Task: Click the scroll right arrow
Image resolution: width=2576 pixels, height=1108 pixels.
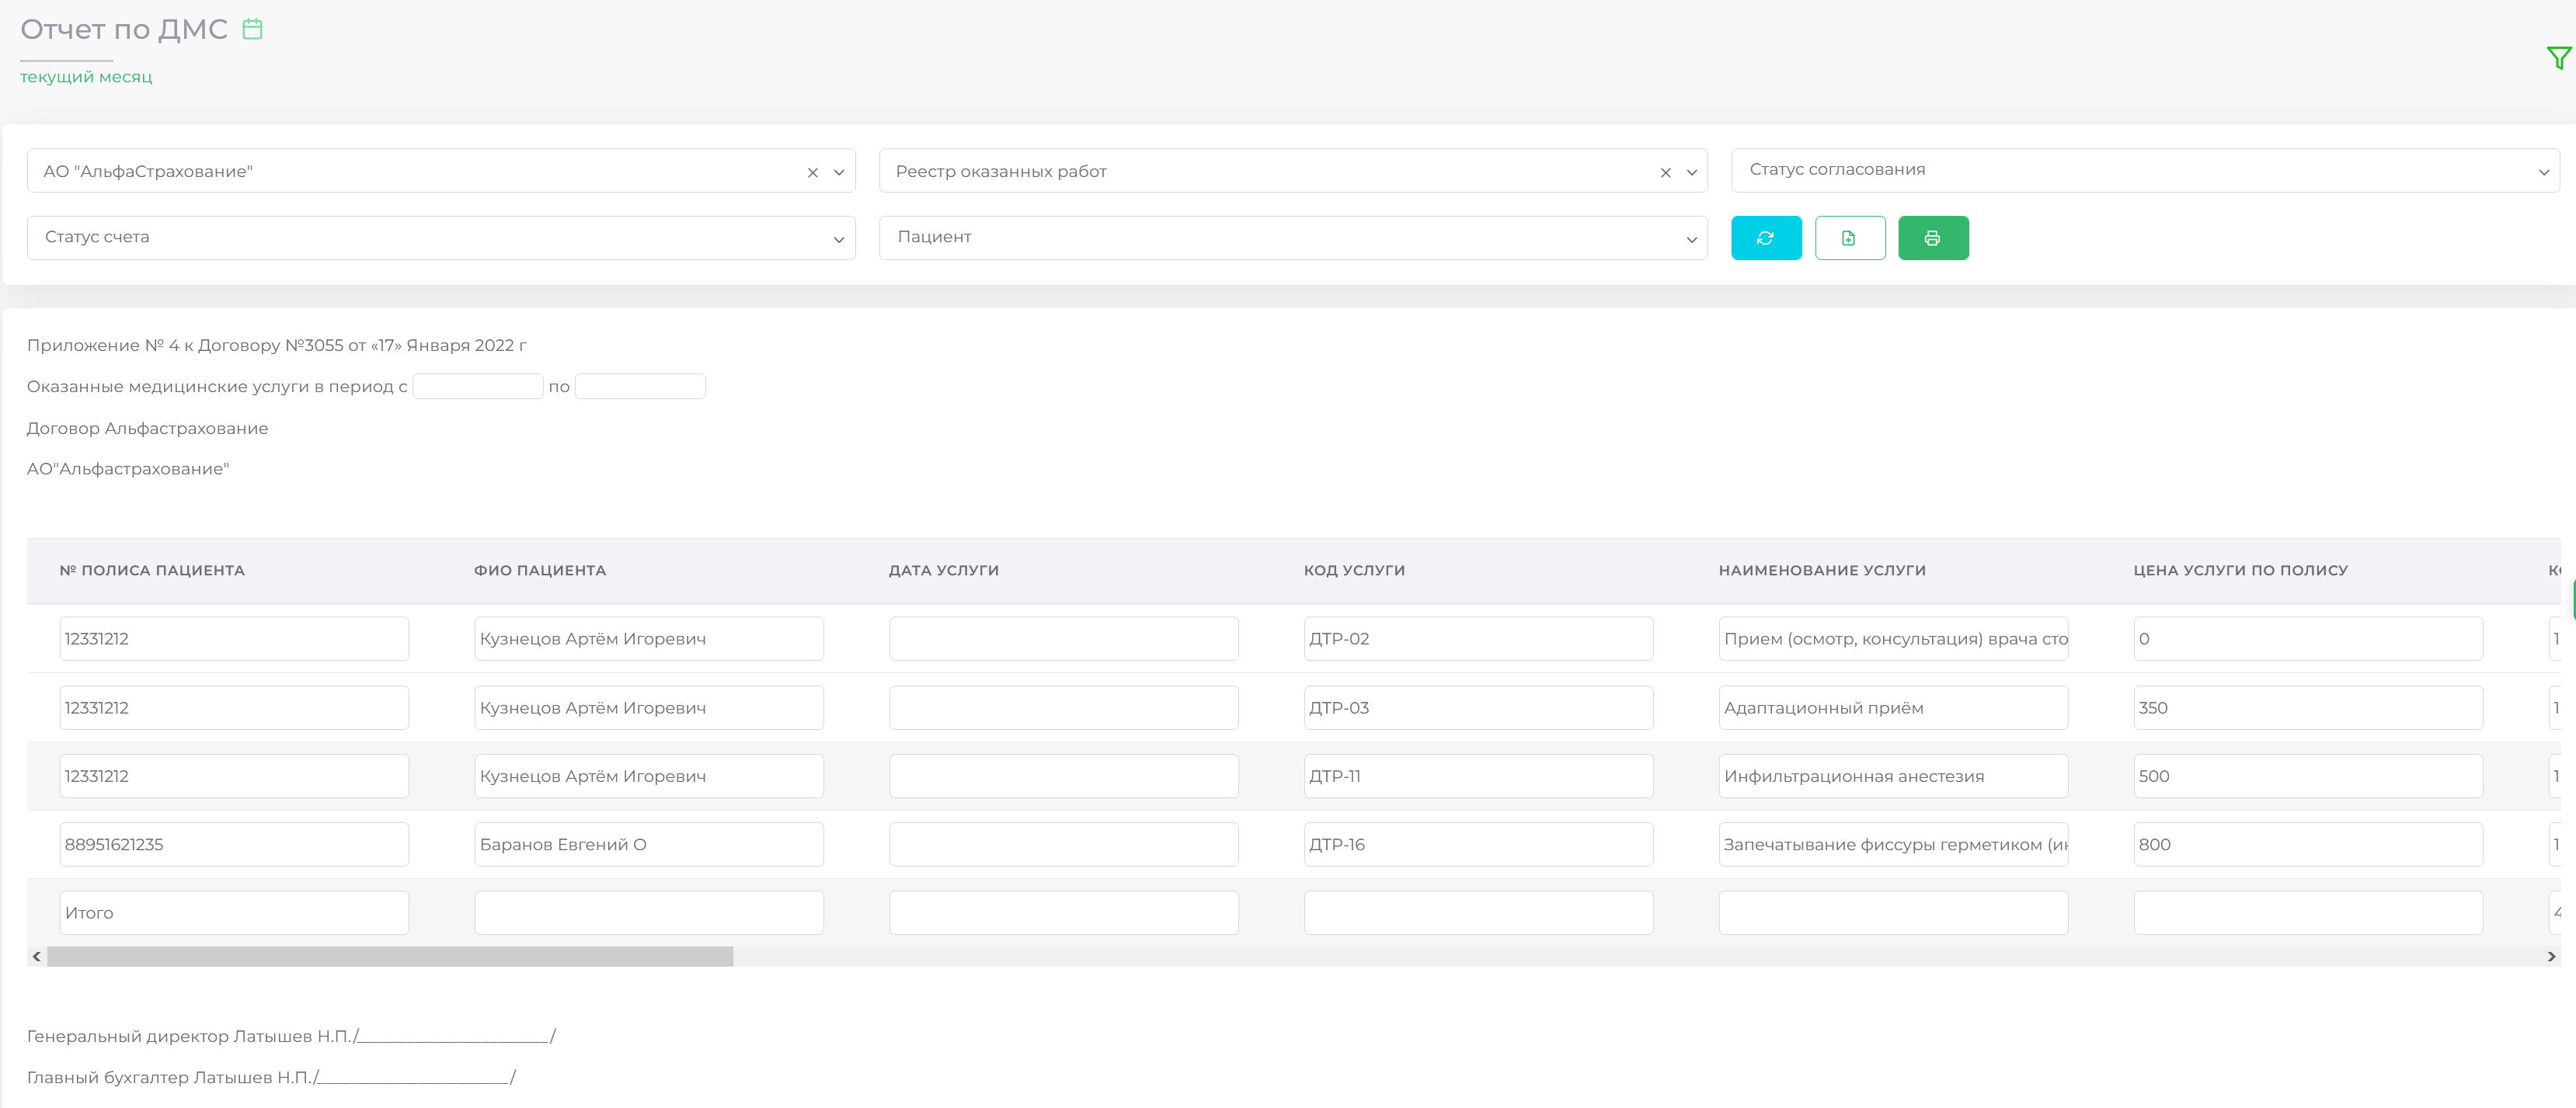Action: [x=2551, y=956]
